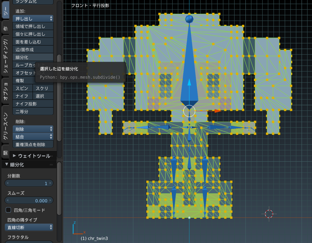This screenshot has height=243, width=312.
Task: Click the head bone tip sphere
Action: 189,19
